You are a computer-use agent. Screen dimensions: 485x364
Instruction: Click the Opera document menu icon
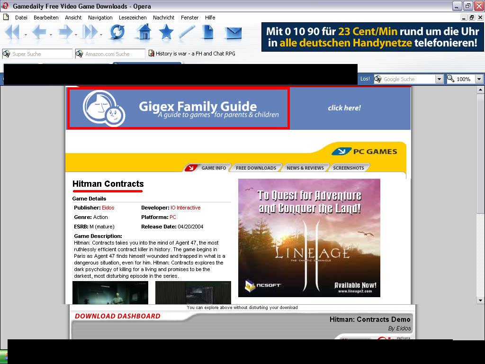pos(6,18)
